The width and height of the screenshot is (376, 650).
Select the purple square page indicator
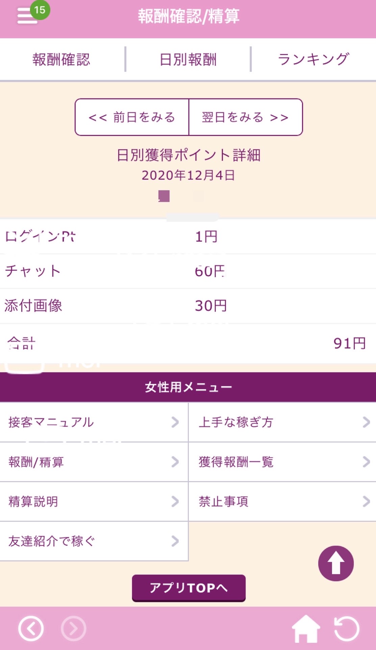click(x=164, y=196)
